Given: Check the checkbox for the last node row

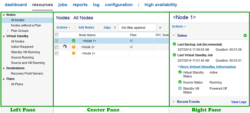Looking at the screenshot, I should pyautogui.click(x=57, y=53).
